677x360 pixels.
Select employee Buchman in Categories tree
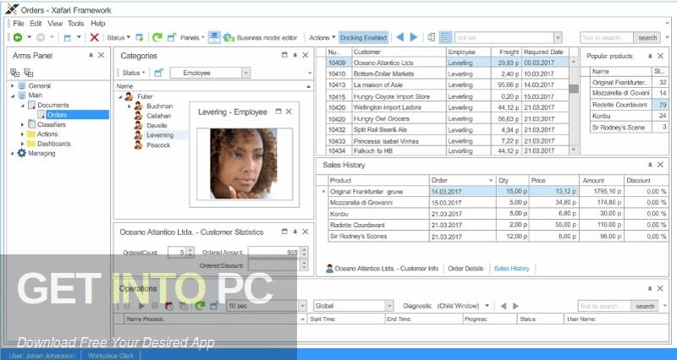click(x=159, y=106)
